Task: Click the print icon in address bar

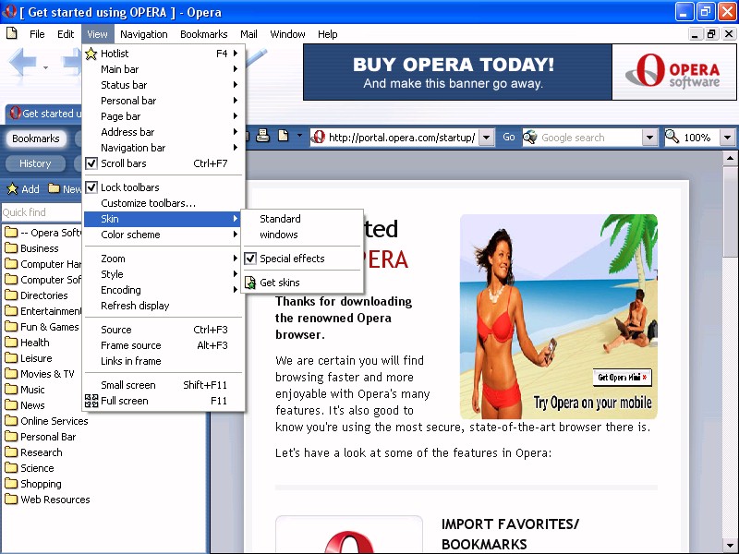Action: click(x=263, y=136)
